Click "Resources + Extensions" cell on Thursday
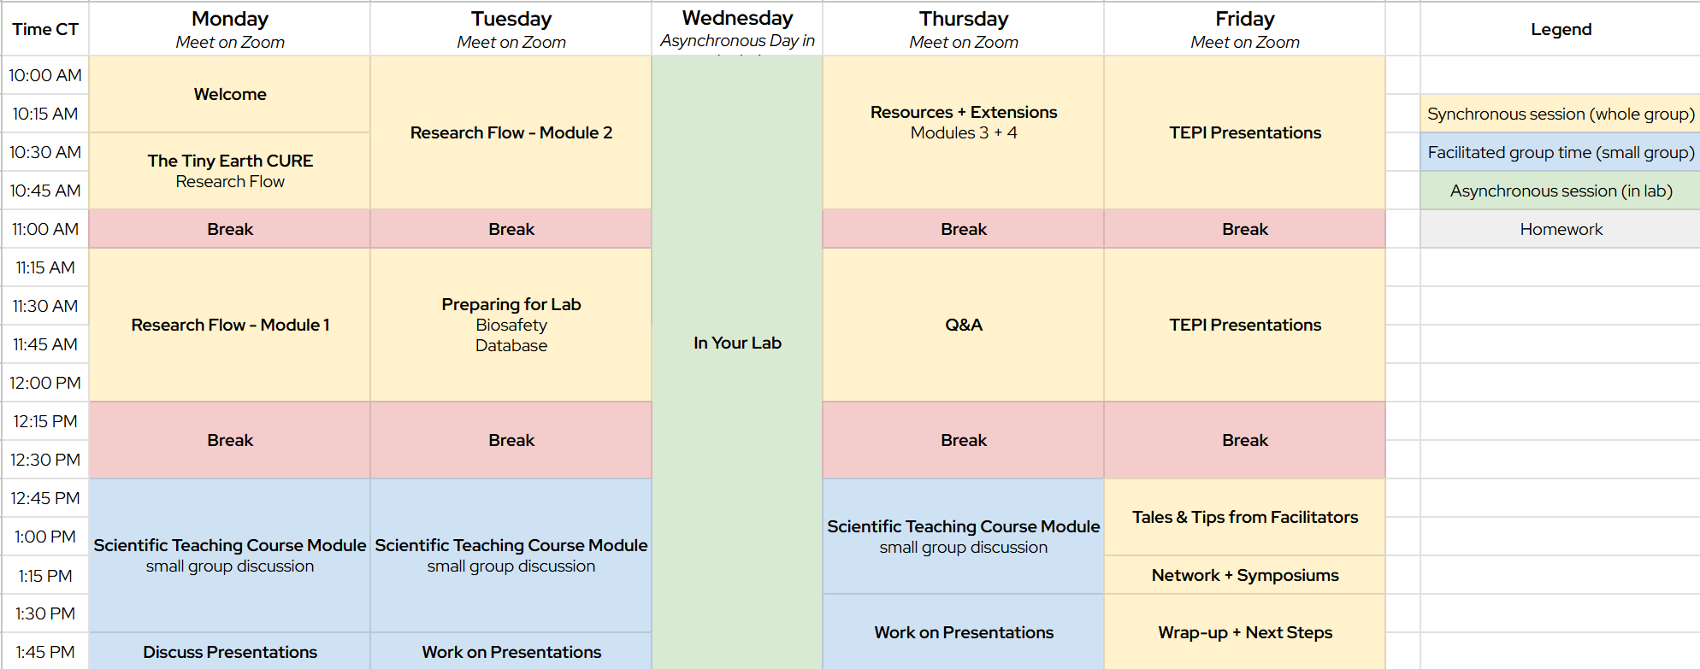The image size is (1700, 669). 963,122
